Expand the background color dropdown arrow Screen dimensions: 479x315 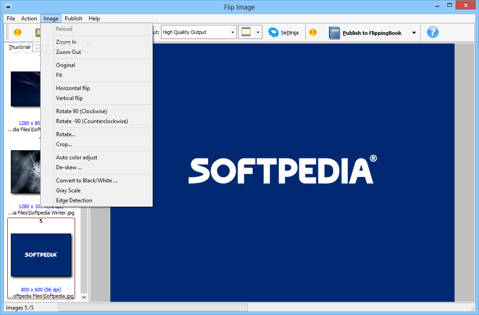click(258, 32)
